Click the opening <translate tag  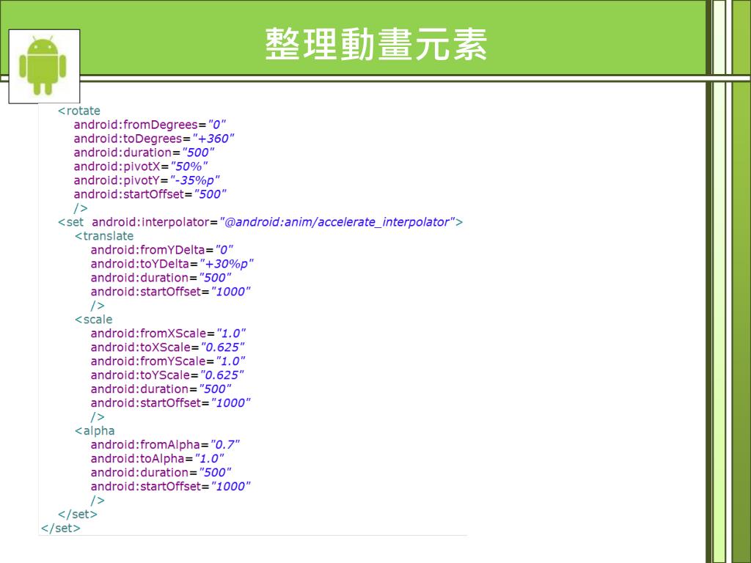[104, 236]
